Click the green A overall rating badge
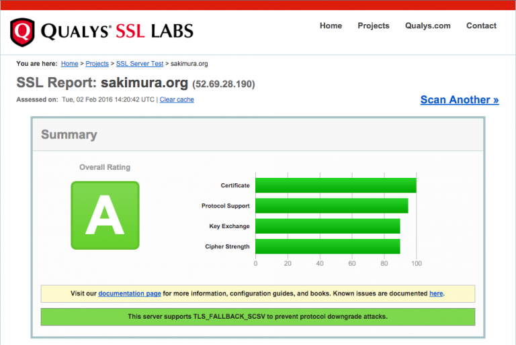 pos(105,215)
